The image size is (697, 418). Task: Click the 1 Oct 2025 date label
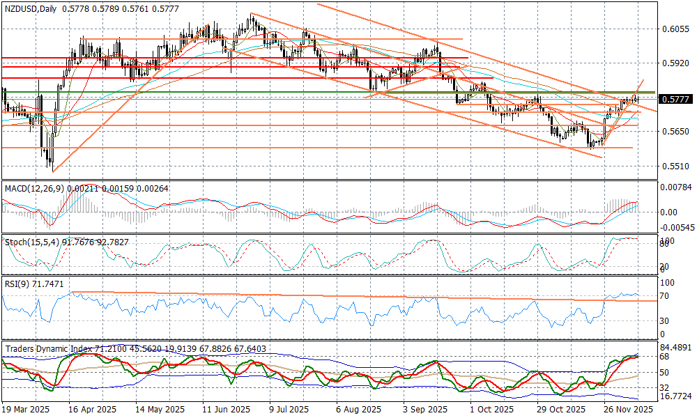(x=491, y=410)
